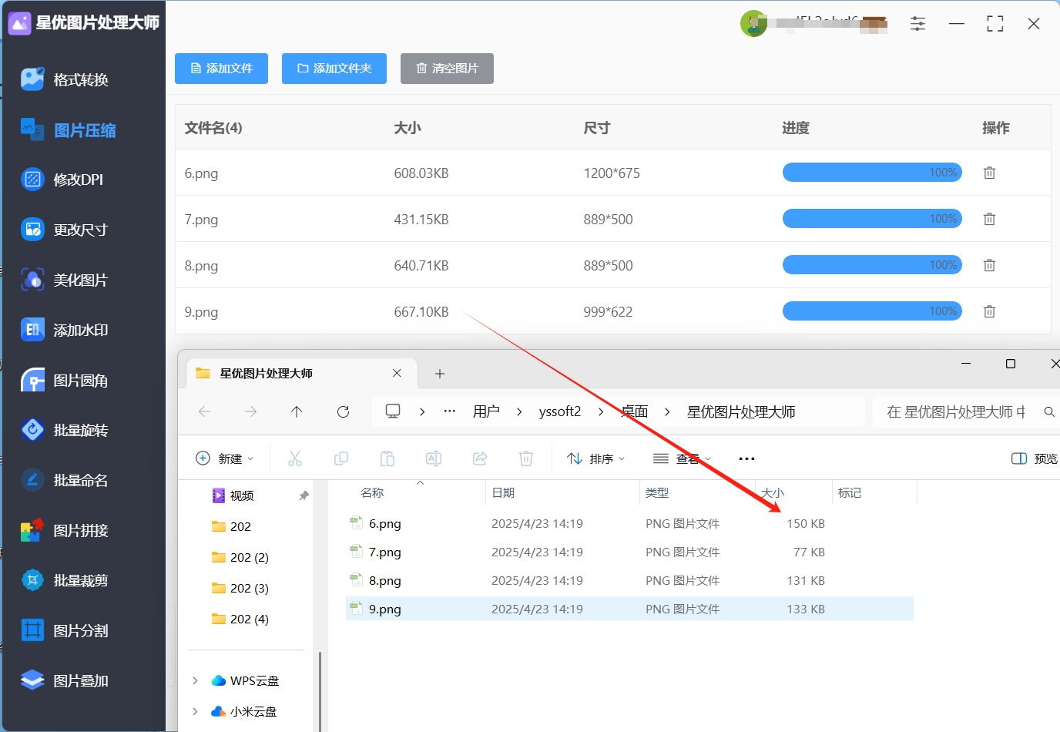
Task: Delete 6.png from the compression list
Action: pos(989,173)
